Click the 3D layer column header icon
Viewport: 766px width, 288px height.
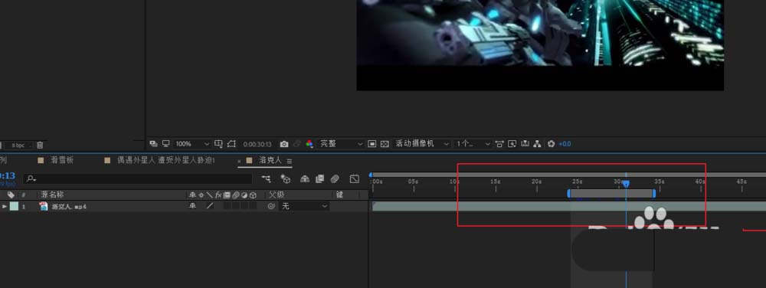tap(253, 195)
